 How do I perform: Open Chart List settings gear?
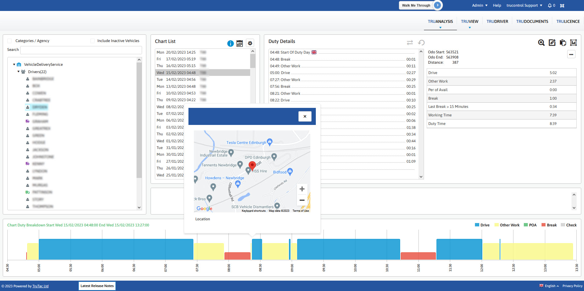pyautogui.click(x=250, y=43)
